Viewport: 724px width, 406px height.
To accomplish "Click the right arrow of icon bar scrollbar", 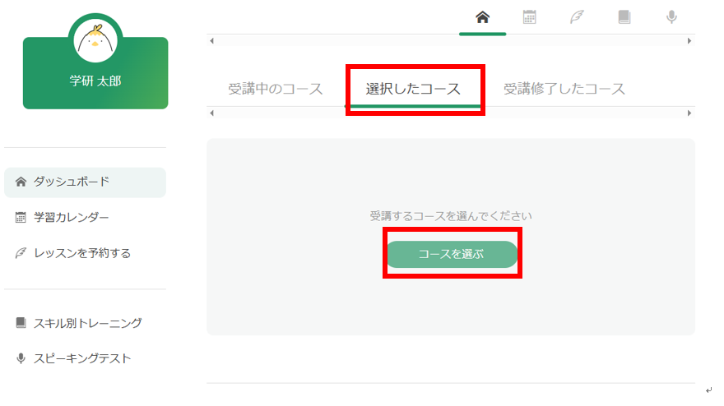I will click(x=689, y=41).
